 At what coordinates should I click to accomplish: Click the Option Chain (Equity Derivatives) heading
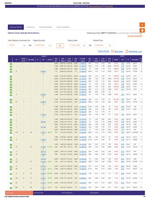tap(23, 33)
